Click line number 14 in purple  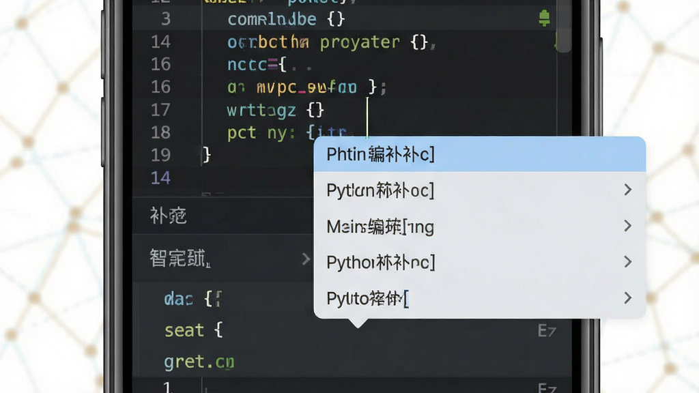point(160,178)
